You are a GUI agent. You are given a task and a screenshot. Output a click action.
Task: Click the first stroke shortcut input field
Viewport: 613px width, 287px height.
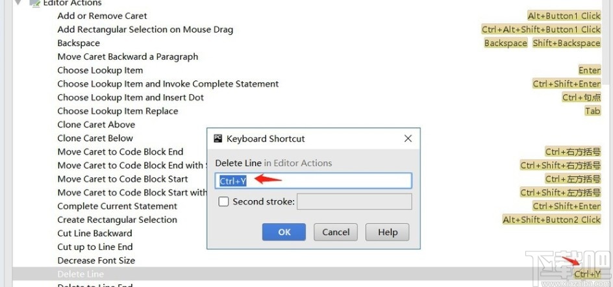pyautogui.click(x=313, y=181)
